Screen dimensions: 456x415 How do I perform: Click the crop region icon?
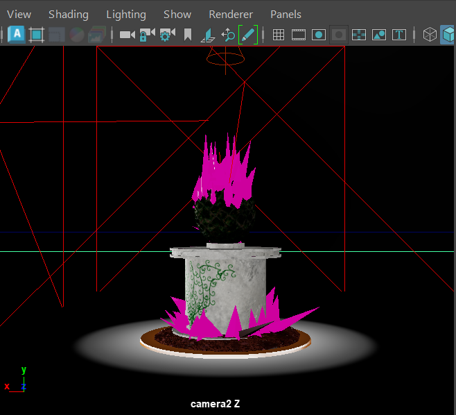click(37, 34)
